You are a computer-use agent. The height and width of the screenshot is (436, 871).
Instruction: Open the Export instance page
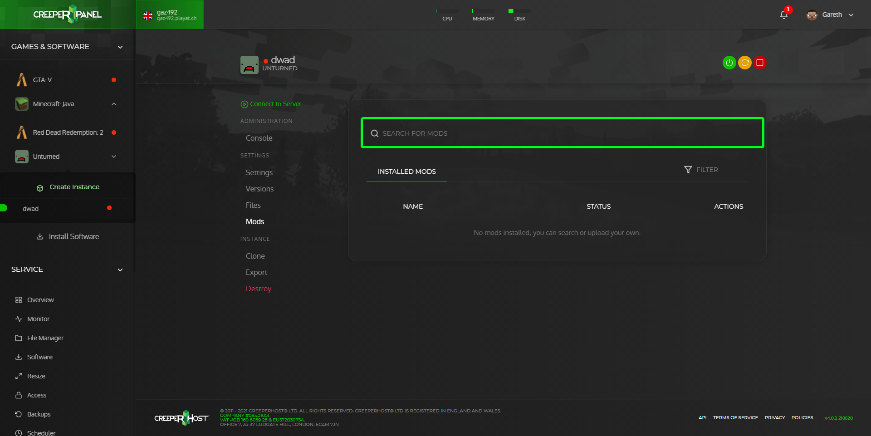coord(256,272)
